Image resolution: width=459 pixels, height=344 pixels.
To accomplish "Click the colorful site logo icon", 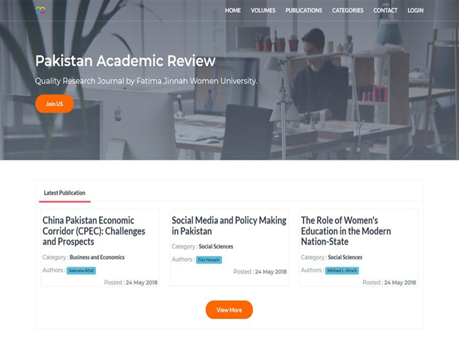I will click(x=40, y=10).
